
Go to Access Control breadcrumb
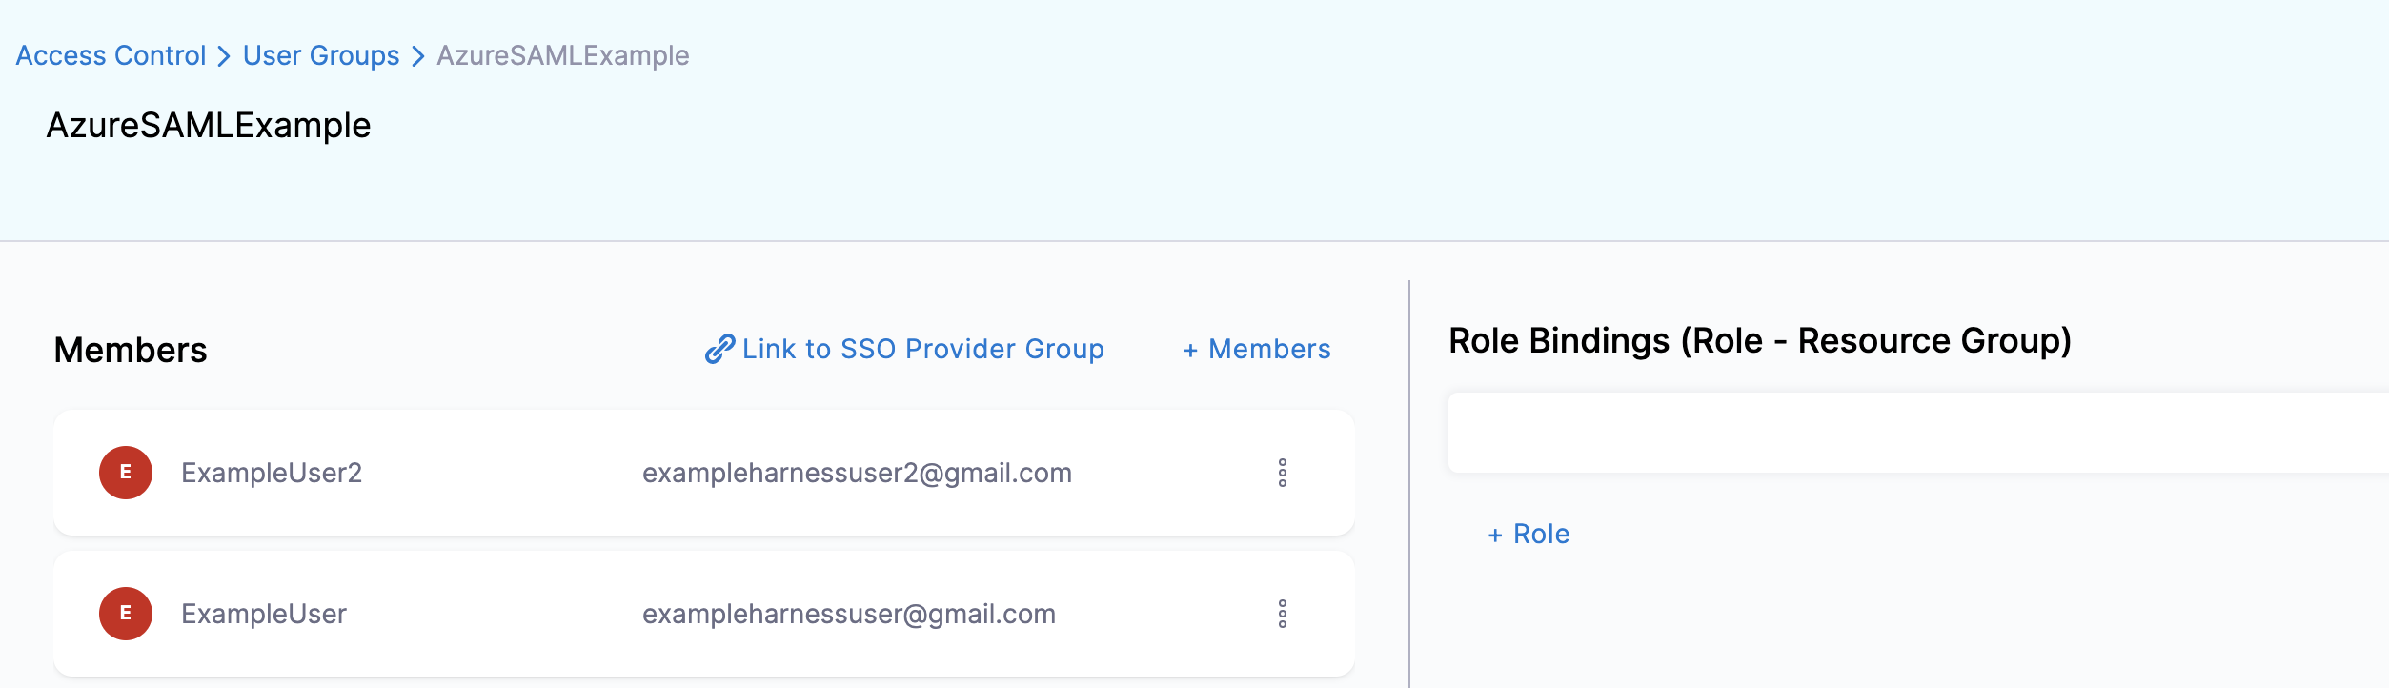click(111, 56)
